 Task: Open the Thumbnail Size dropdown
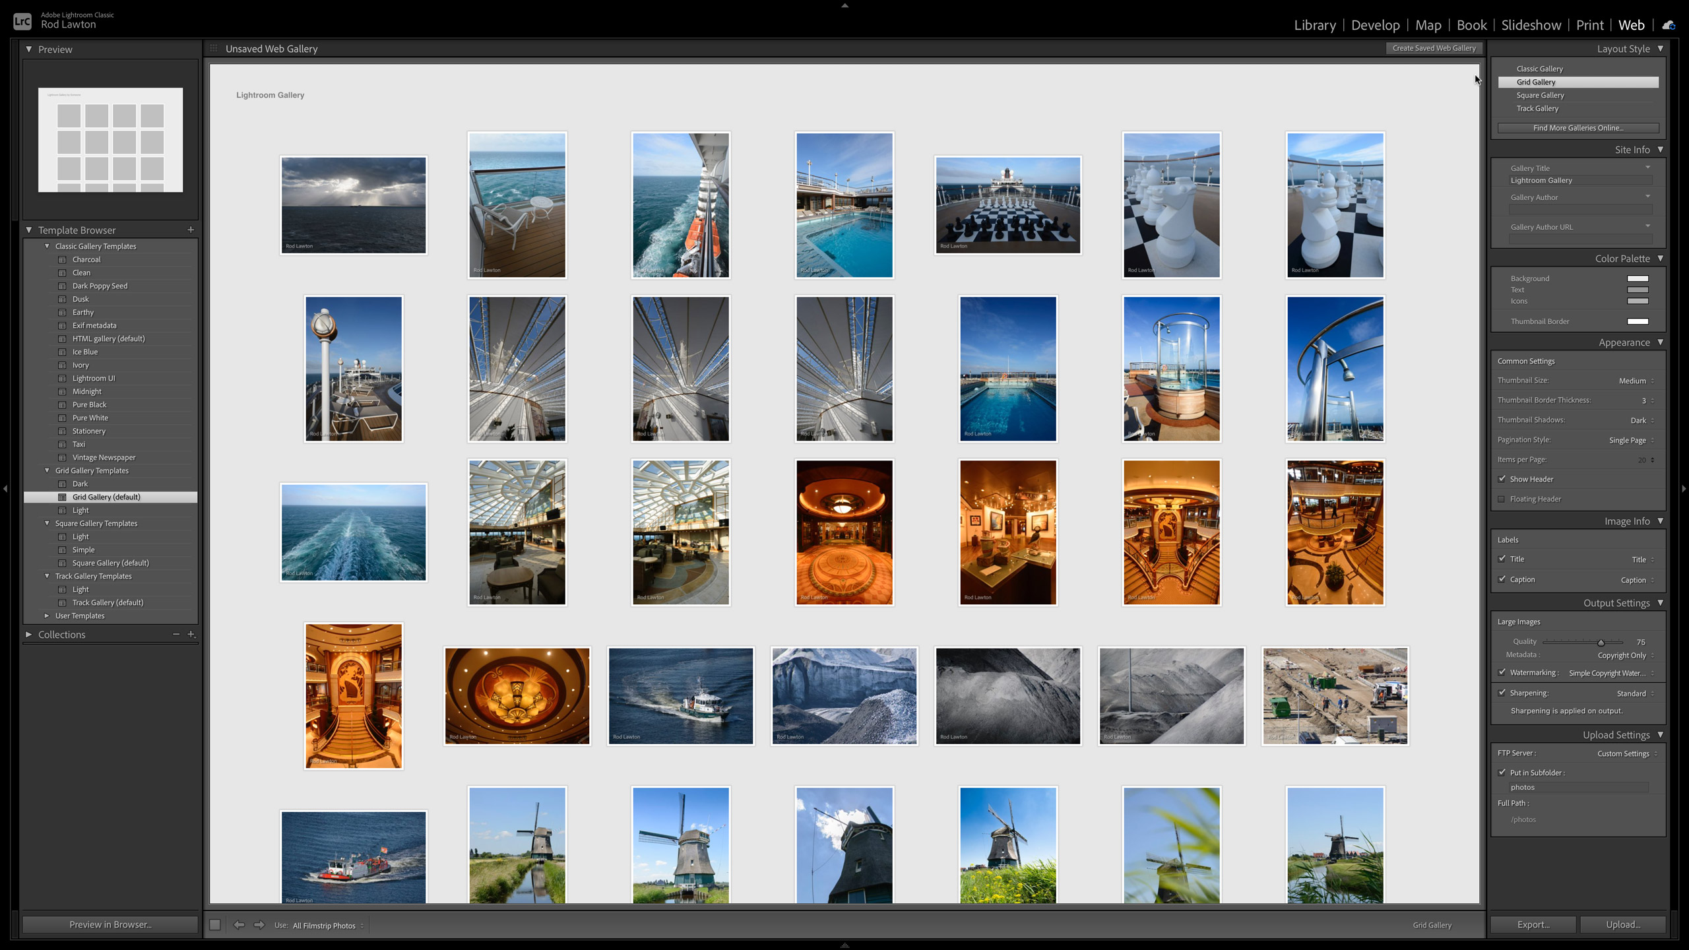[x=1637, y=381]
